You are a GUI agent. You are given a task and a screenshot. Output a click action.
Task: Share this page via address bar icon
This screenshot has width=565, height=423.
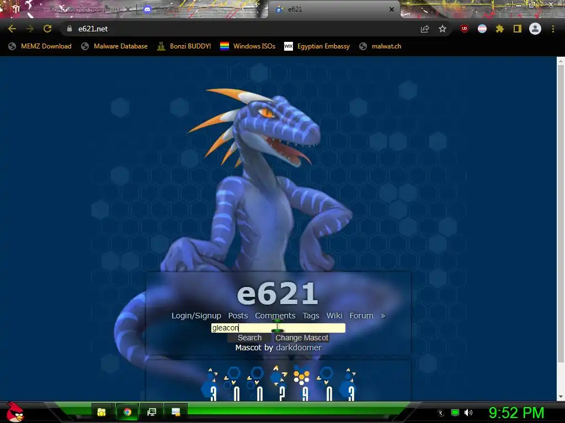[425, 29]
